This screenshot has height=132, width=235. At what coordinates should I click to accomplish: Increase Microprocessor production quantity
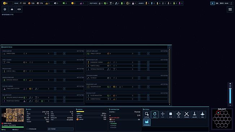coord(148,87)
